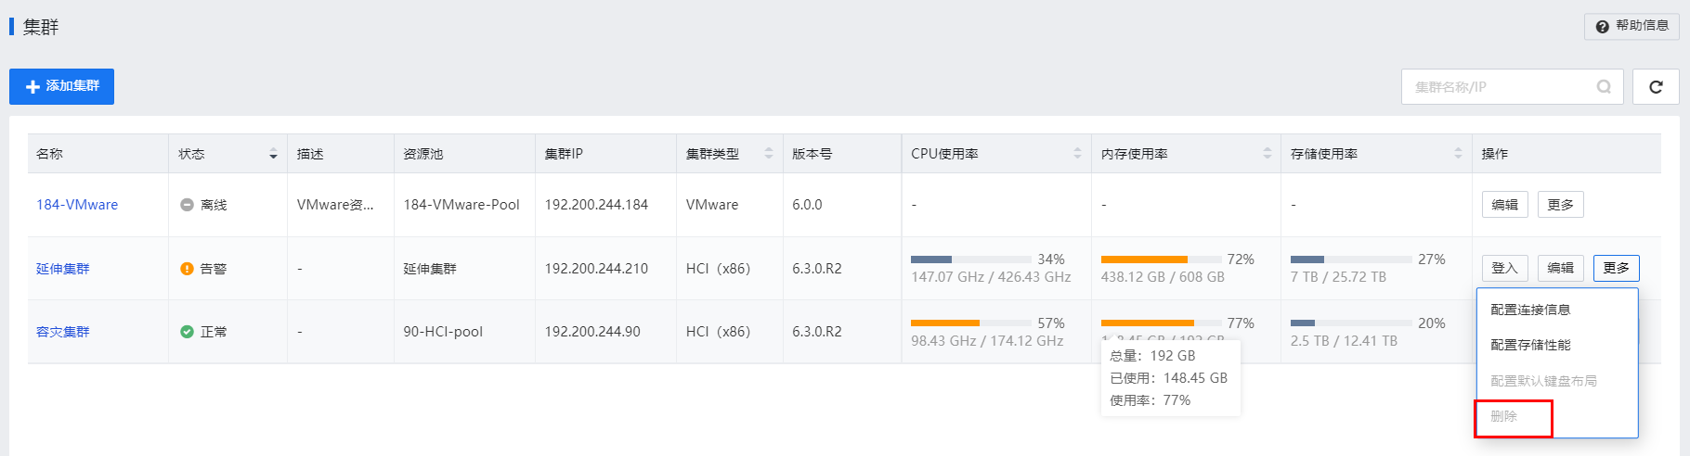This screenshot has width=1690, height=456.
Task: Click IP cell 192.200.244.90
Action: 592,332
